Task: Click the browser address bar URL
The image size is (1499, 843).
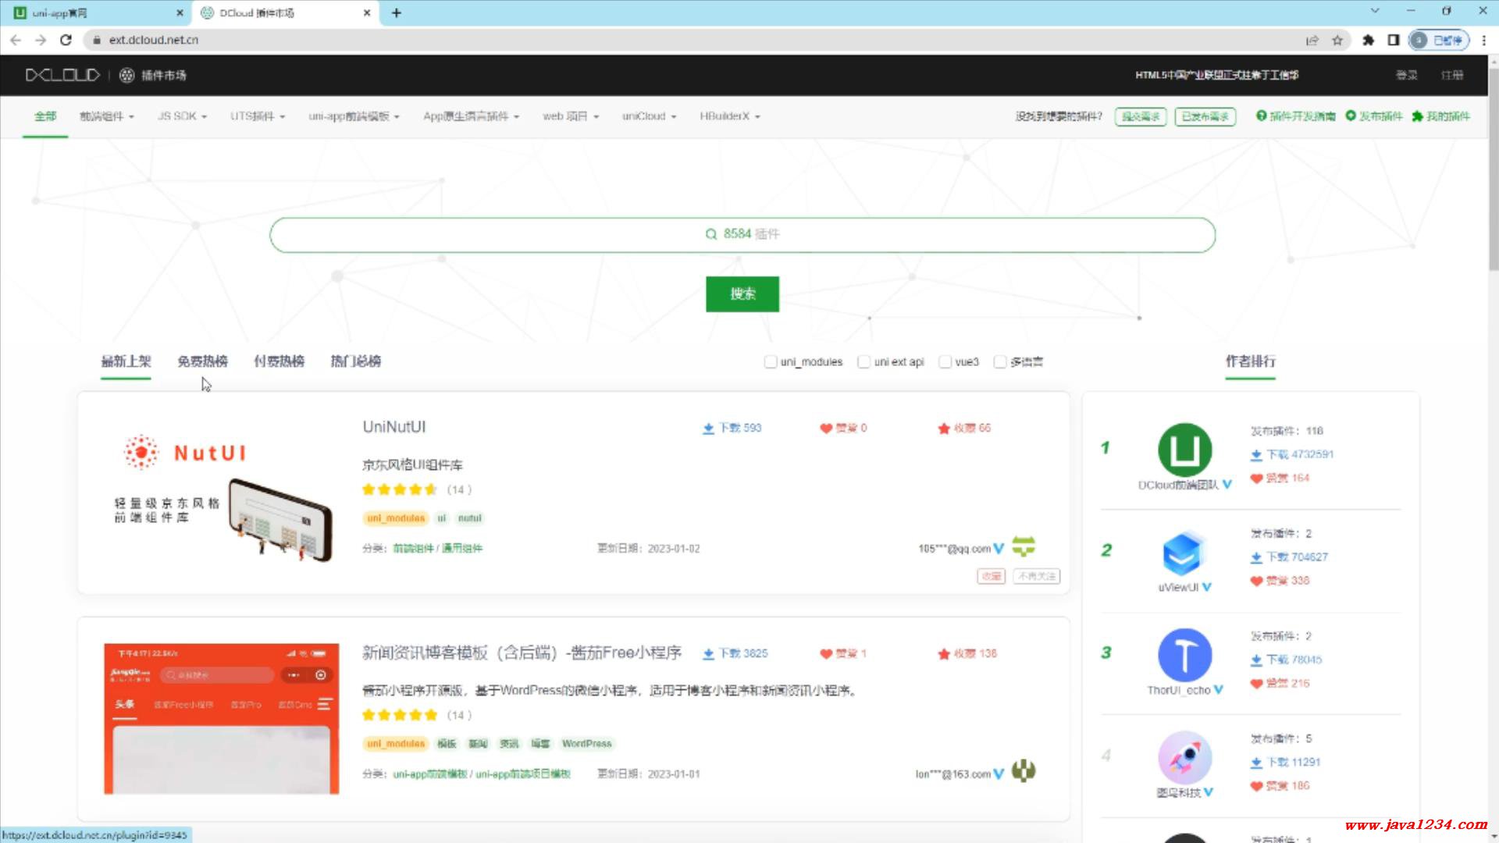Action: click(x=154, y=40)
